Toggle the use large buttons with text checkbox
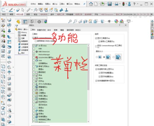The image size is (154, 126). (x=36, y=41)
